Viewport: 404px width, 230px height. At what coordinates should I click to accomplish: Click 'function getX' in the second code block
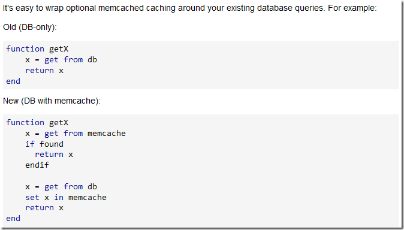37,123
